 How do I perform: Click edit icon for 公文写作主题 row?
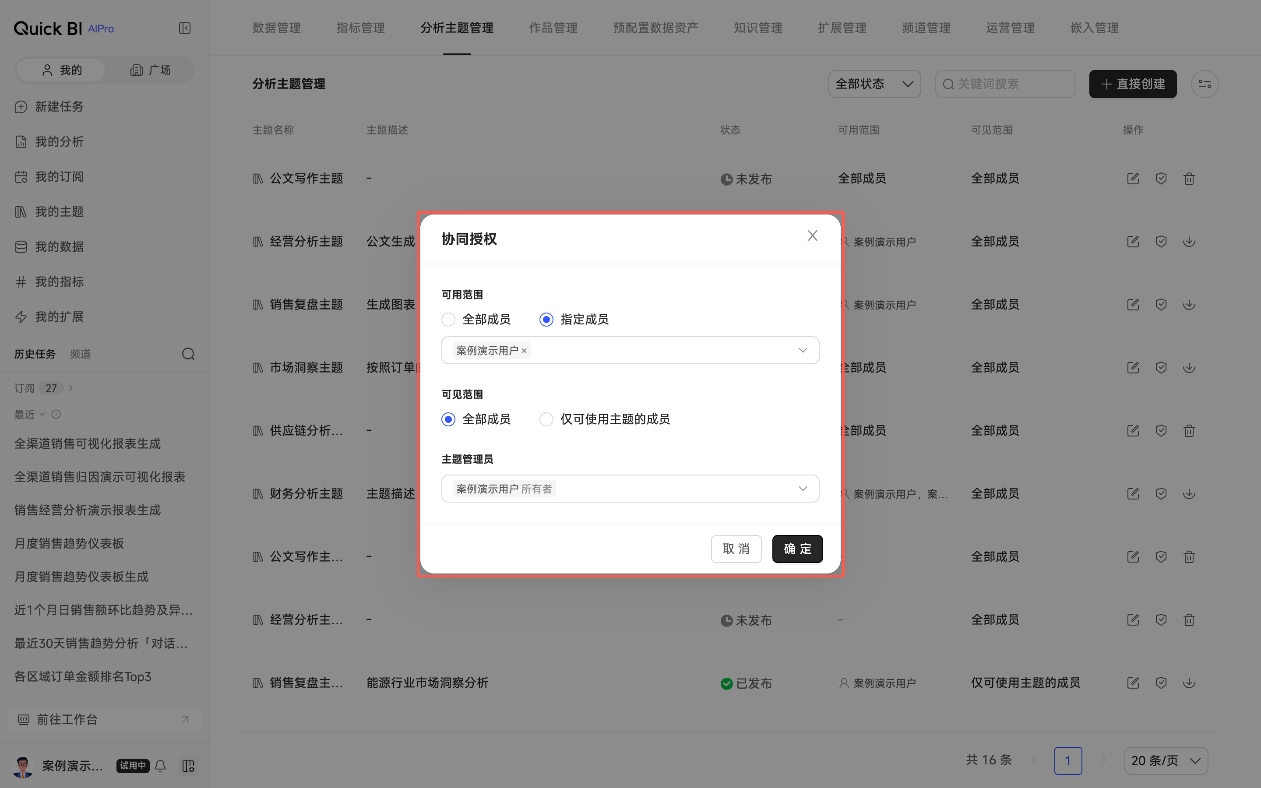click(1133, 179)
